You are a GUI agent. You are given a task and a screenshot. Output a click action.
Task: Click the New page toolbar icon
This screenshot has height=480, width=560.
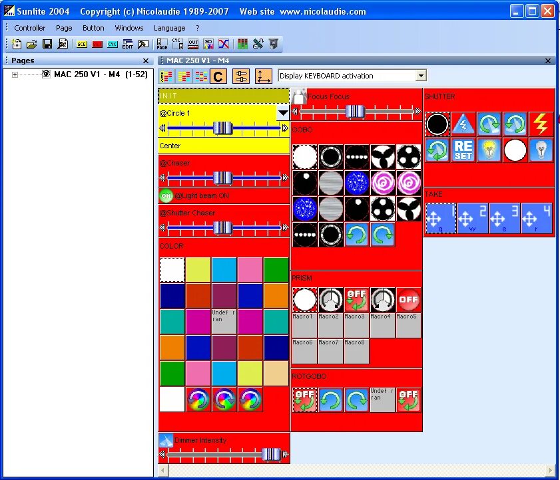tap(17, 45)
